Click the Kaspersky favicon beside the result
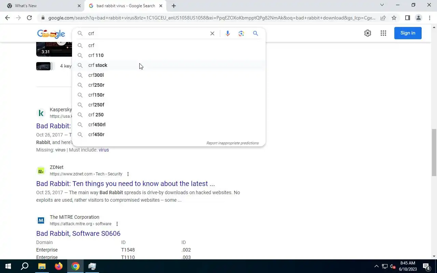437x273 pixels. [x=41, y=113]
